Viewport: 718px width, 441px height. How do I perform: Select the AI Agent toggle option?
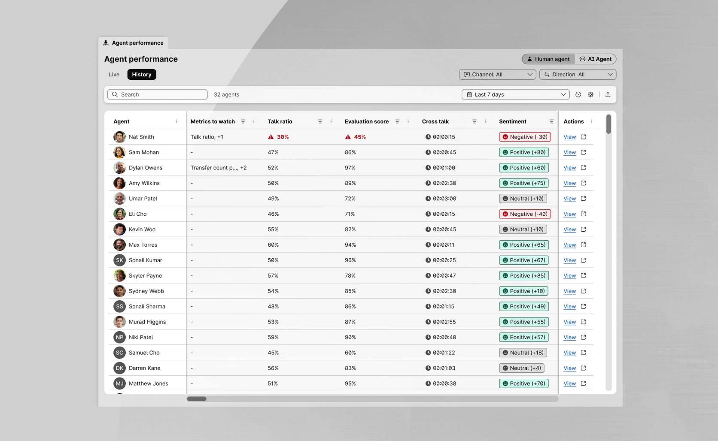pyautogui.click(x=595, y=59)
